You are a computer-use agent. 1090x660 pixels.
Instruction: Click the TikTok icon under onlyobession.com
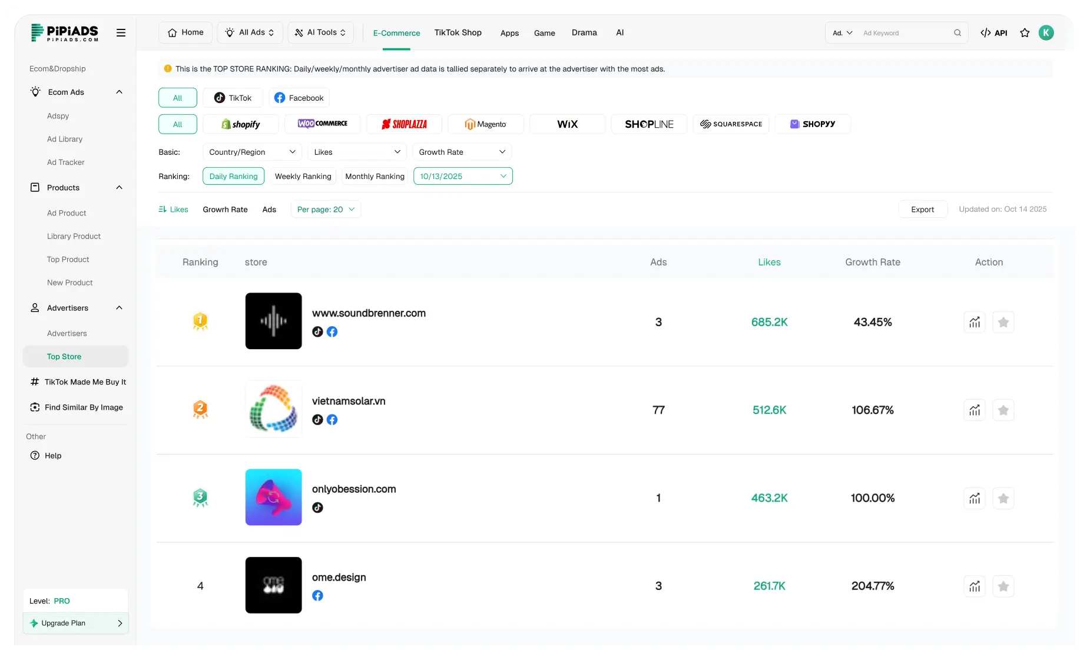(317, 508)
